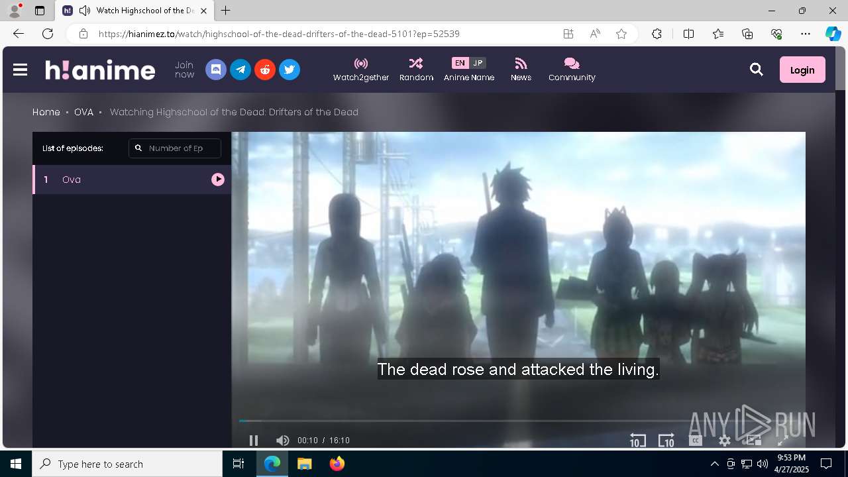Screen dimensions: 848x477
Task: Click the browser address bar URL
Action: click(279, 34)
